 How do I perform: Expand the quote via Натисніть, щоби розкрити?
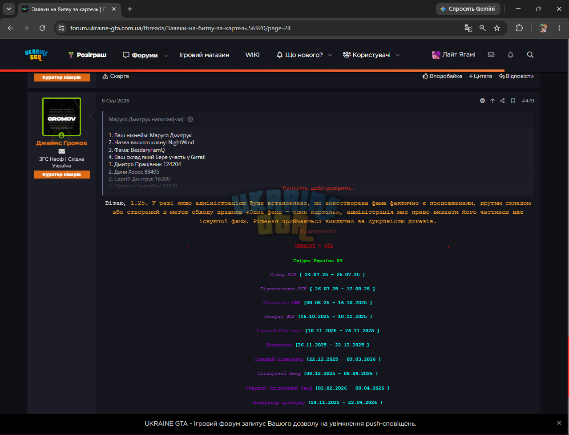click(318, 188)
